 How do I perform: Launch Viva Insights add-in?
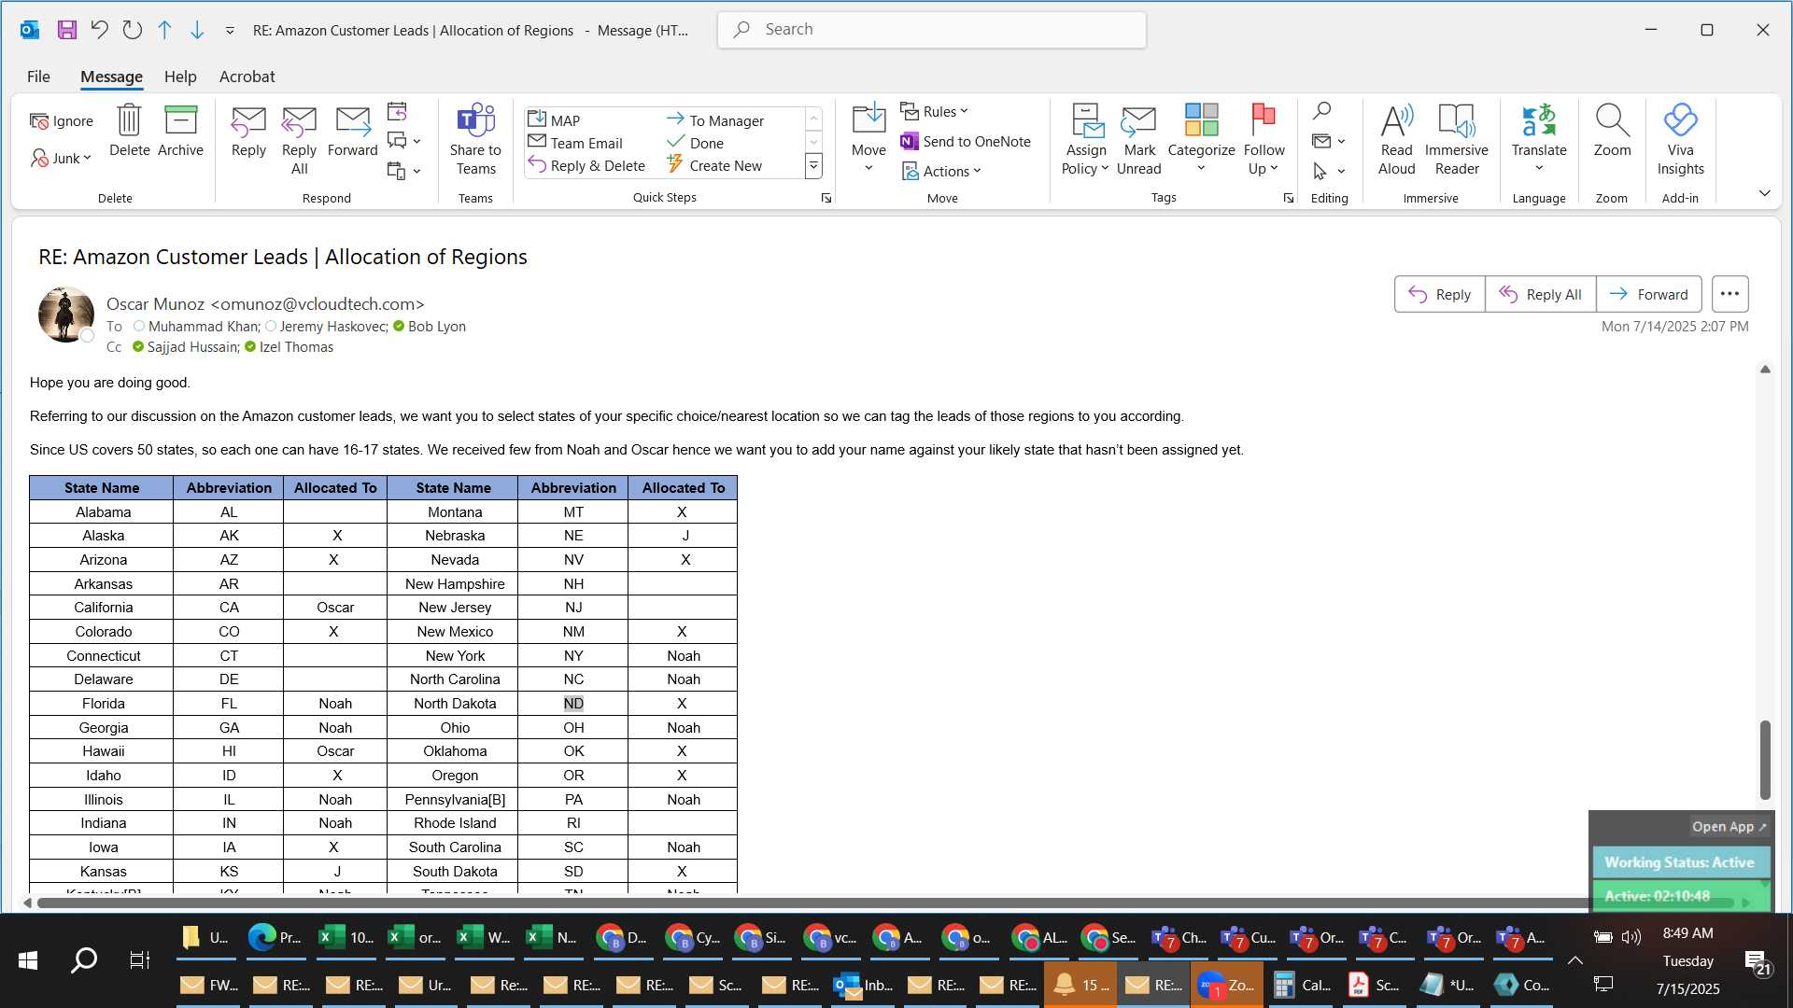[1680, 140]
